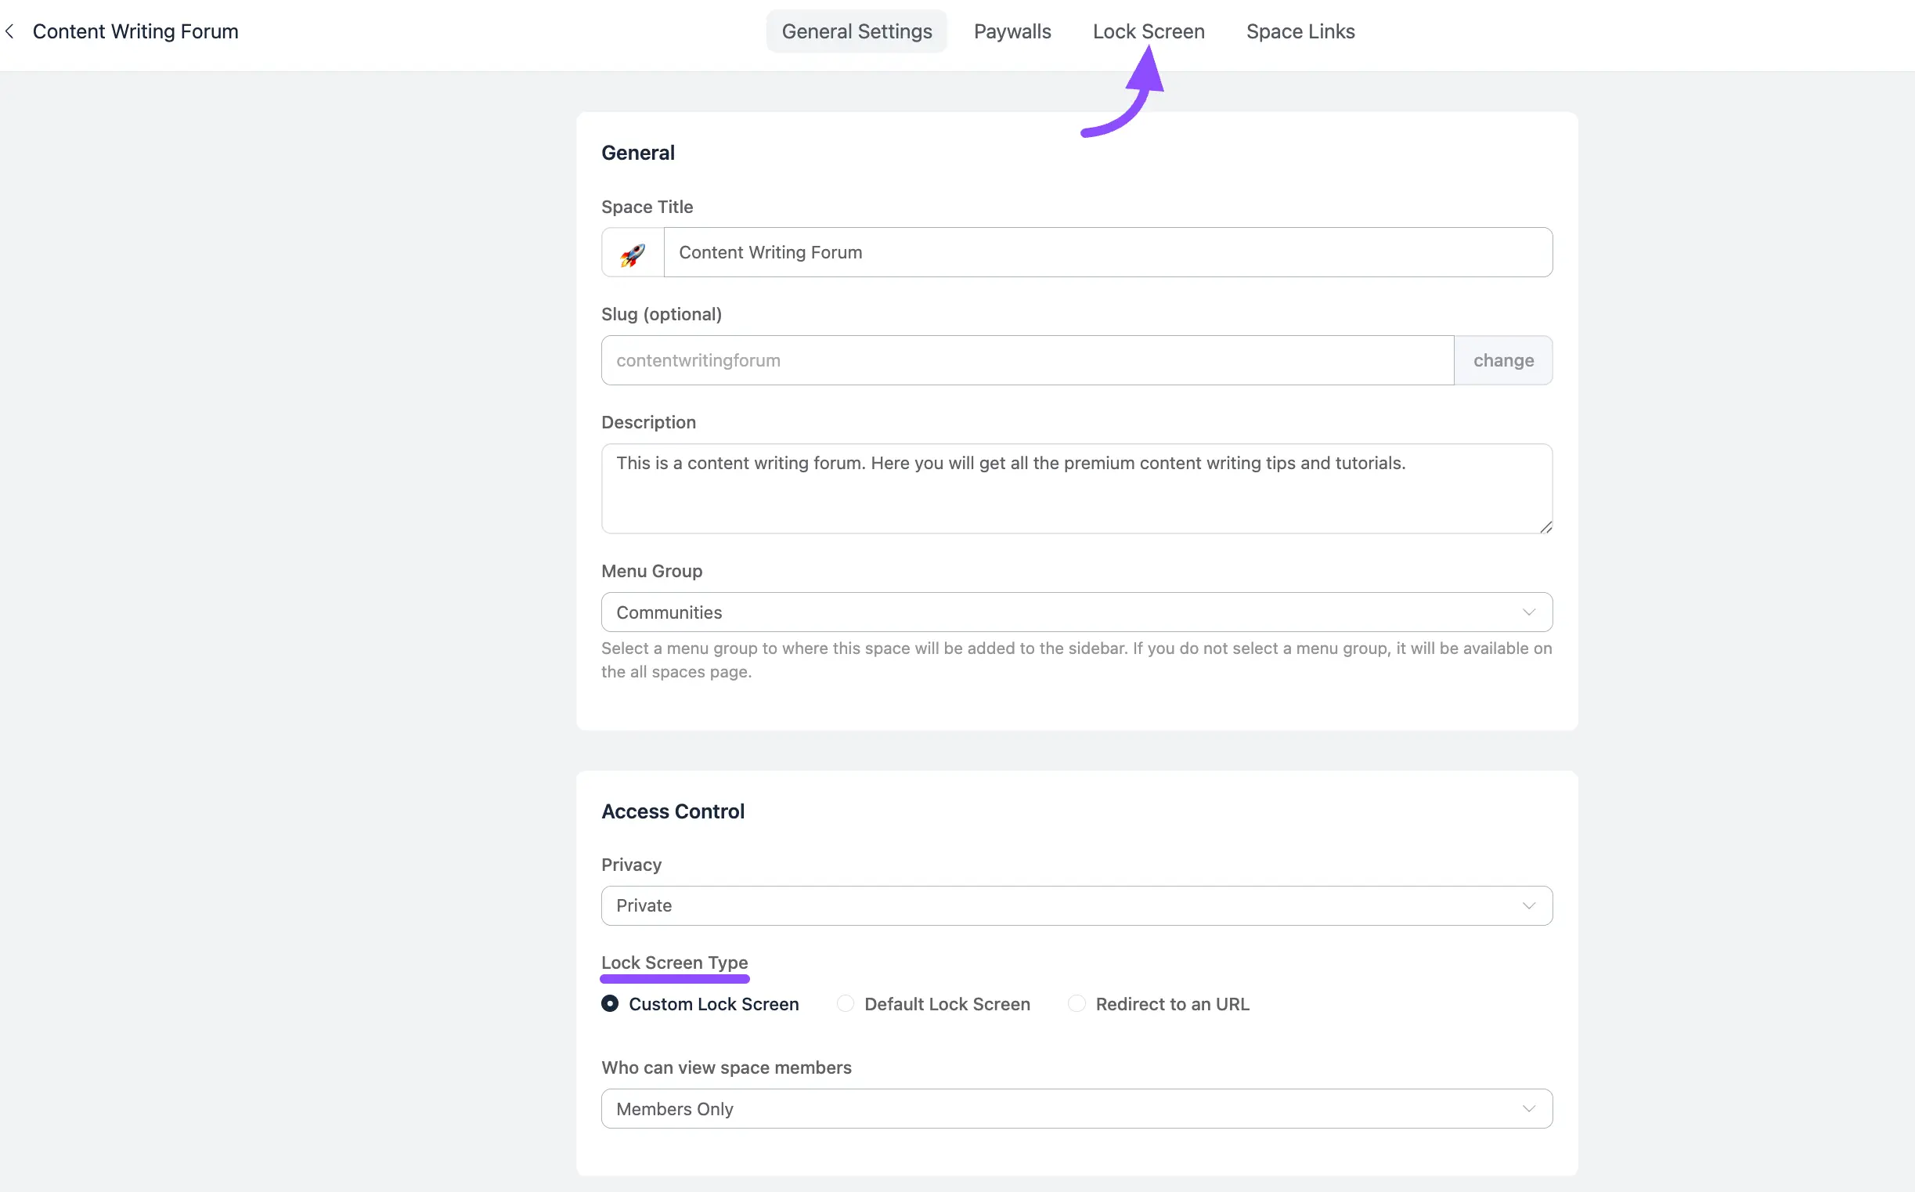Select Default Lock Screen option
The image size is (1915, 1192).
(x=845, y=1003)
